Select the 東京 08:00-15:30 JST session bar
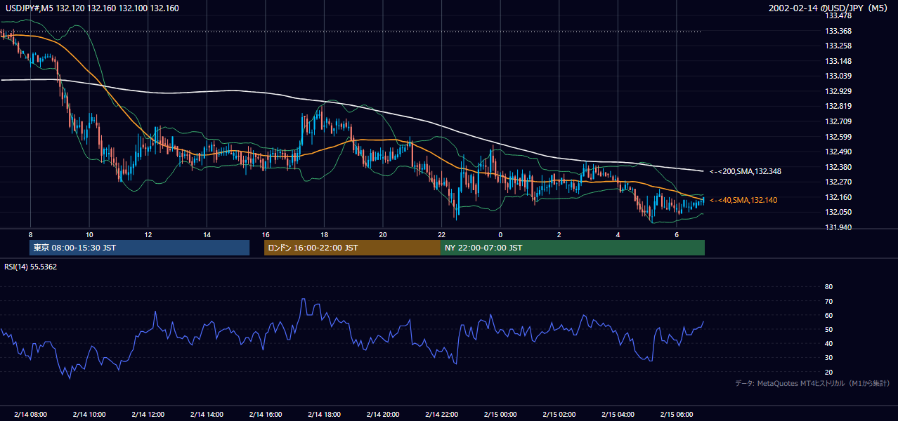The image size is (898, 421). point(140,248)
